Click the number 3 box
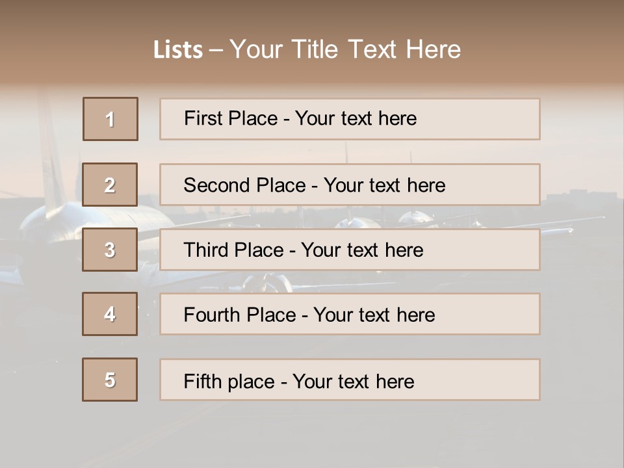Screen dimensions: 624x468 click(110, 250)
